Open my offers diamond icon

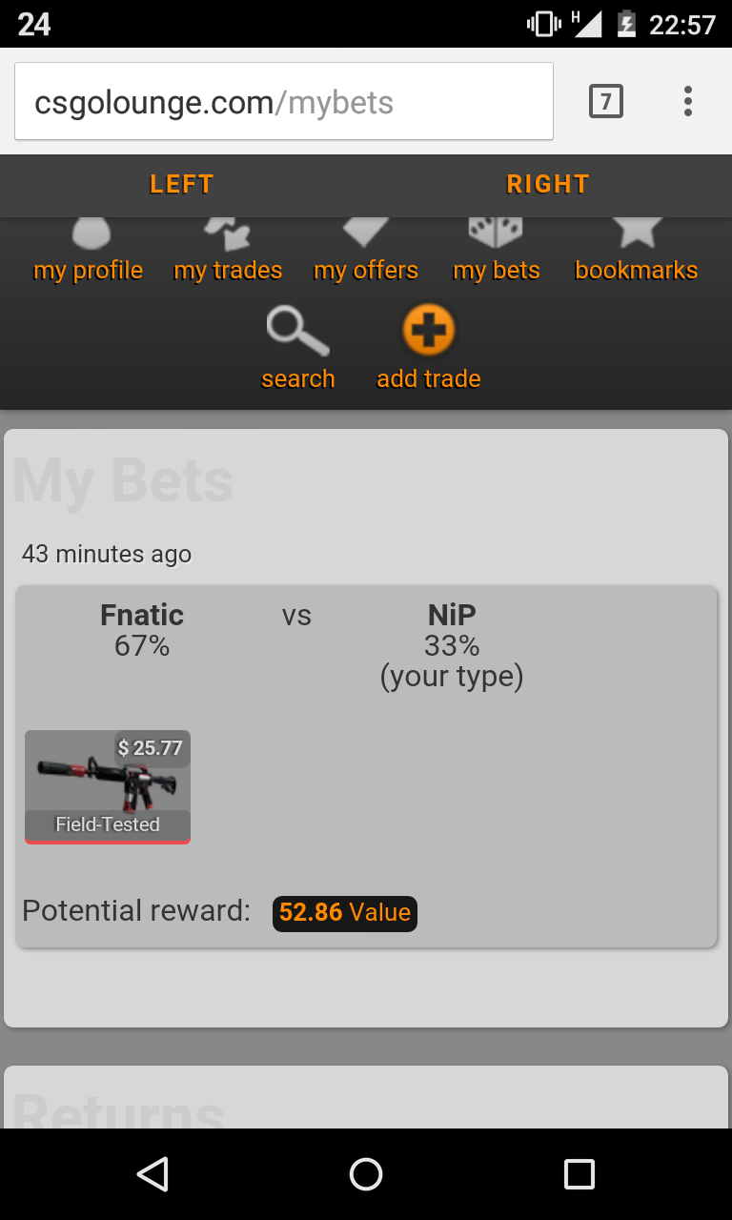coord(366,233)
